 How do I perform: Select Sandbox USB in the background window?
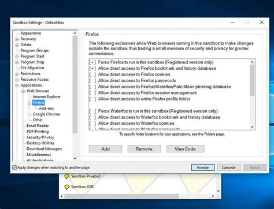click(x=82, y=186)
